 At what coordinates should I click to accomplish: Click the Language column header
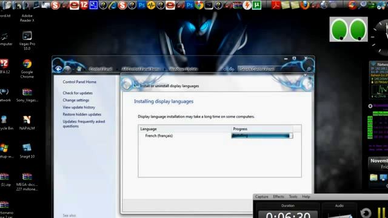(184, 129)
